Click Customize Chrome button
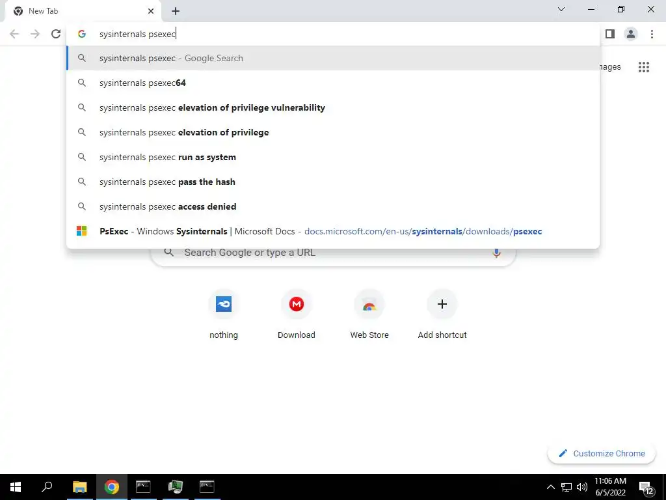 602,453
